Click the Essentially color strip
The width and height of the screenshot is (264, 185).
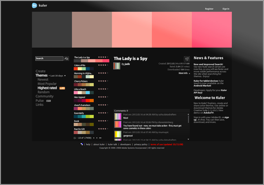pyautogui.click(x=84, y=117)
